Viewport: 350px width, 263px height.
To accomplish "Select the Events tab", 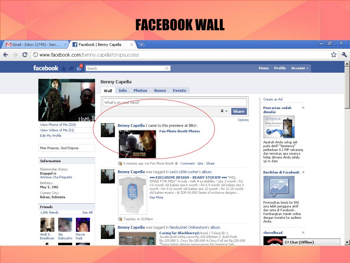I will point(180,90).
